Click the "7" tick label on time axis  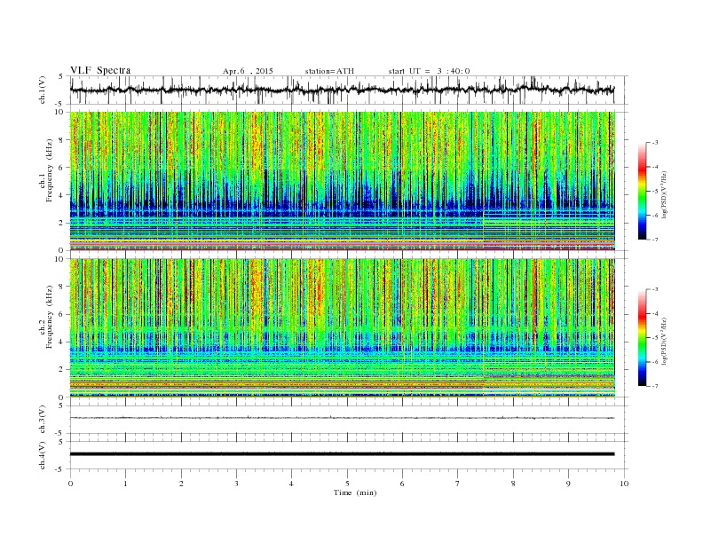pos(458,484)
